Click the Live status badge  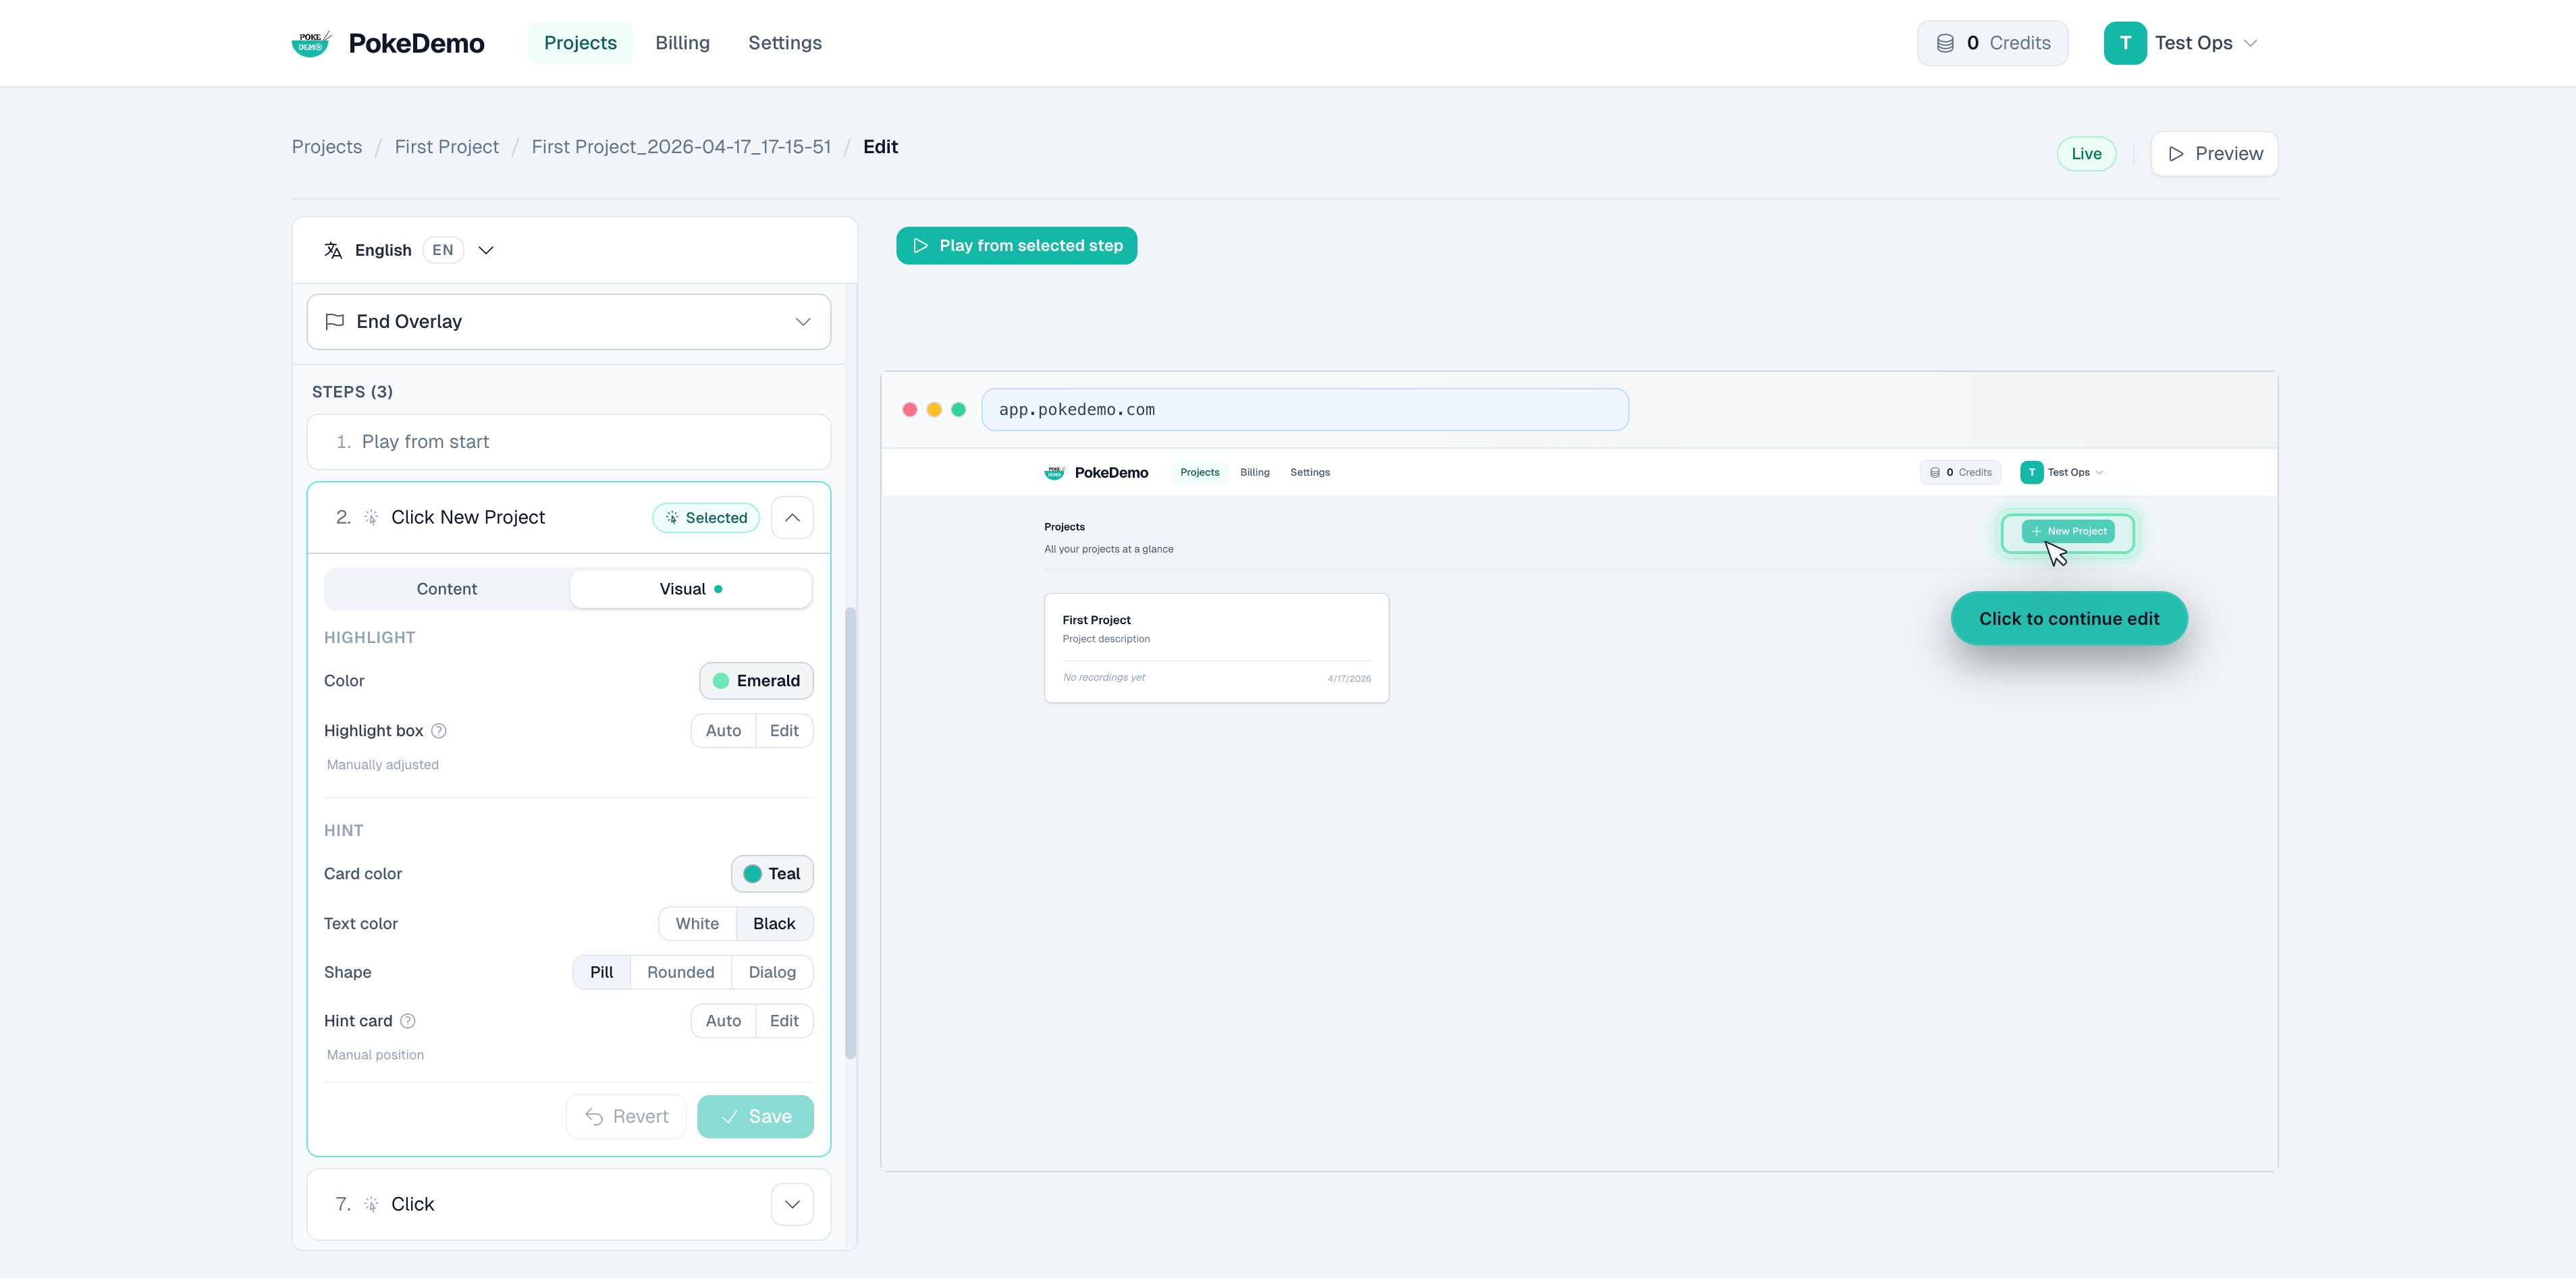pyautogui.click(x=2086, y=154)
